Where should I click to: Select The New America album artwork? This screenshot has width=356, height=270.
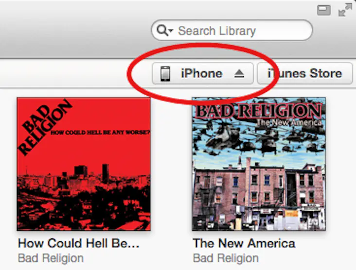259,164
